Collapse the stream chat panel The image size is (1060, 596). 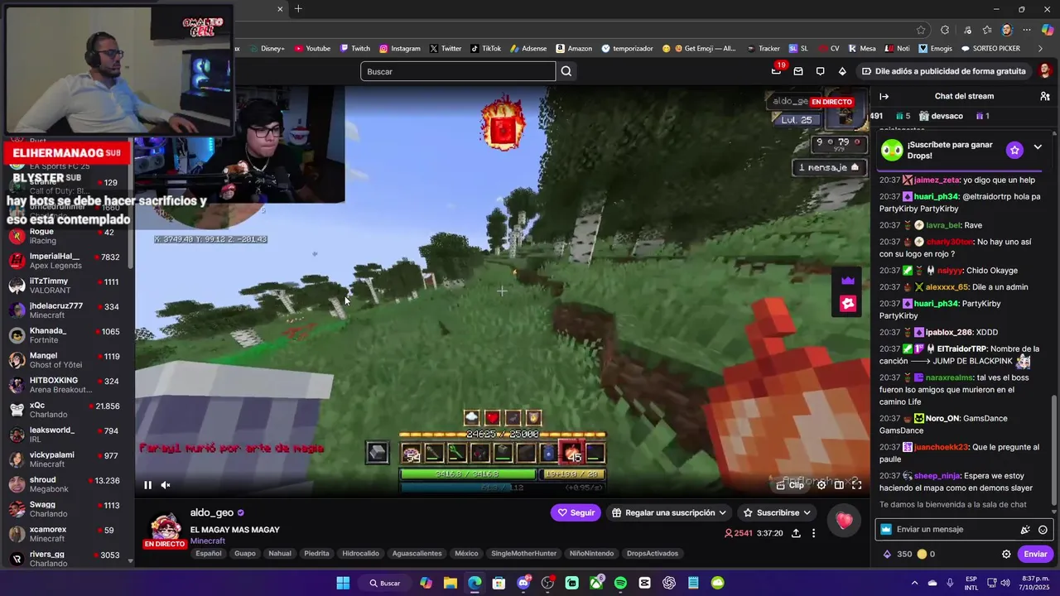(884, 96)
